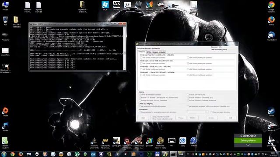
Task: Open the Windows Start orb
Action: (x=4, y=154)
